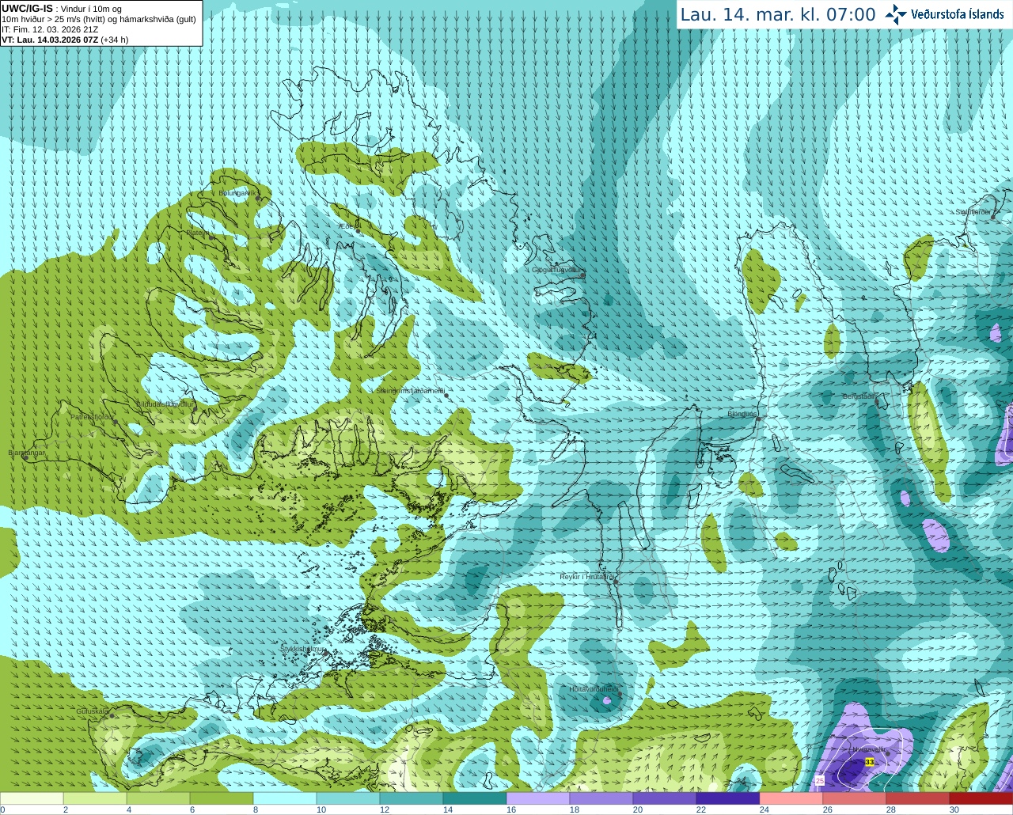1013x815 pixels.
Task: Click the legend scale number 16
Action: [x=511, y=809]
